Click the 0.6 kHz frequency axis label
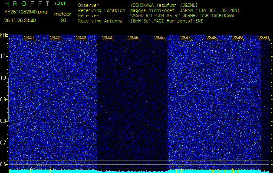Image resolution: width=273 pixels, height=173 pixels. coord(3,164)
